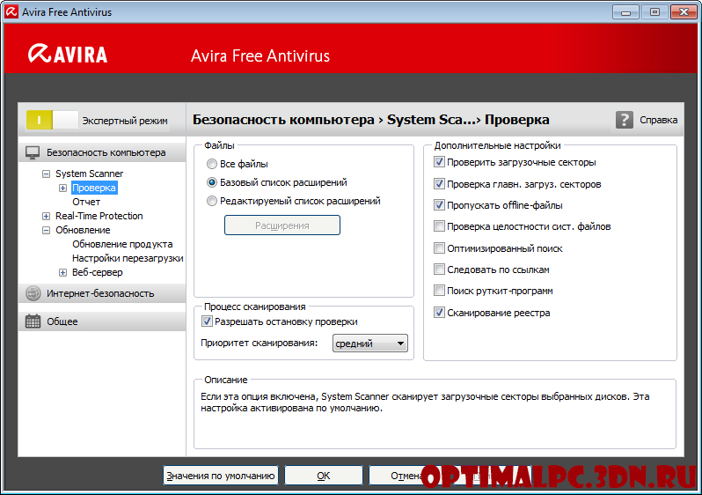Viewport: 702px width, 495px height.
Task: Uncheck Пропускать offline-файлы checkbox
Action: (439, 205)
